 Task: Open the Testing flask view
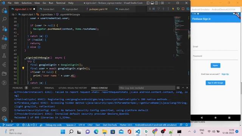[4, 56]
